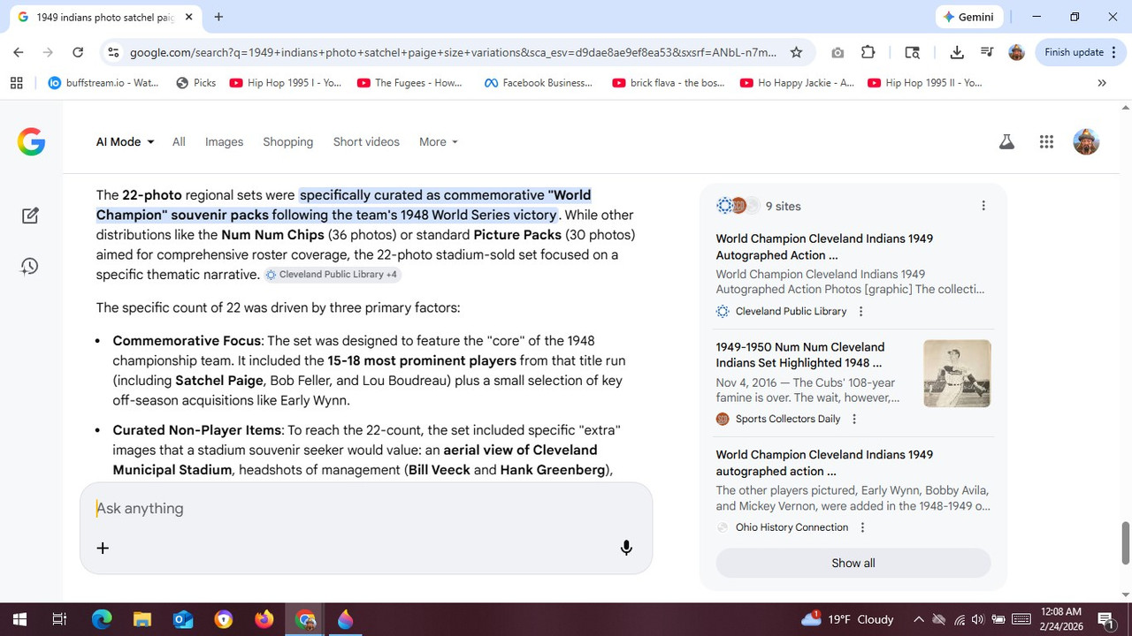
Task: Start a new AI Mode chat
Action: tap(30, 216)
